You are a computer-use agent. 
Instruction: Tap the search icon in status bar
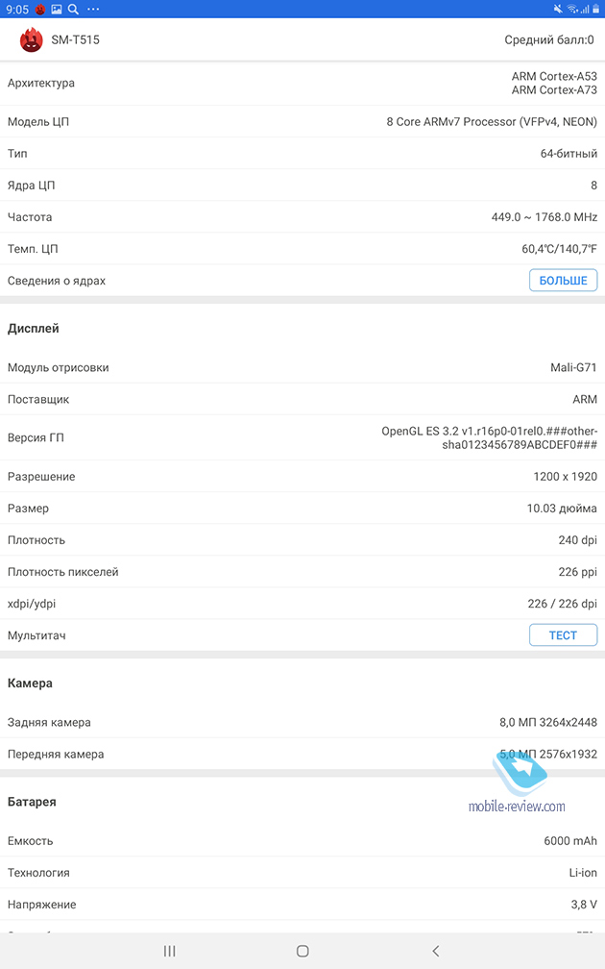[x=73, y=9]
